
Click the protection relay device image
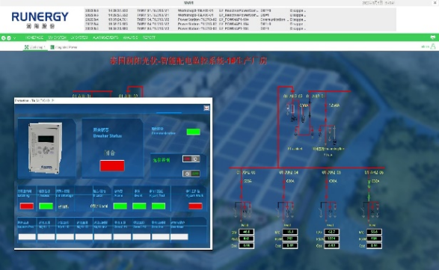[x=45, y=148]
